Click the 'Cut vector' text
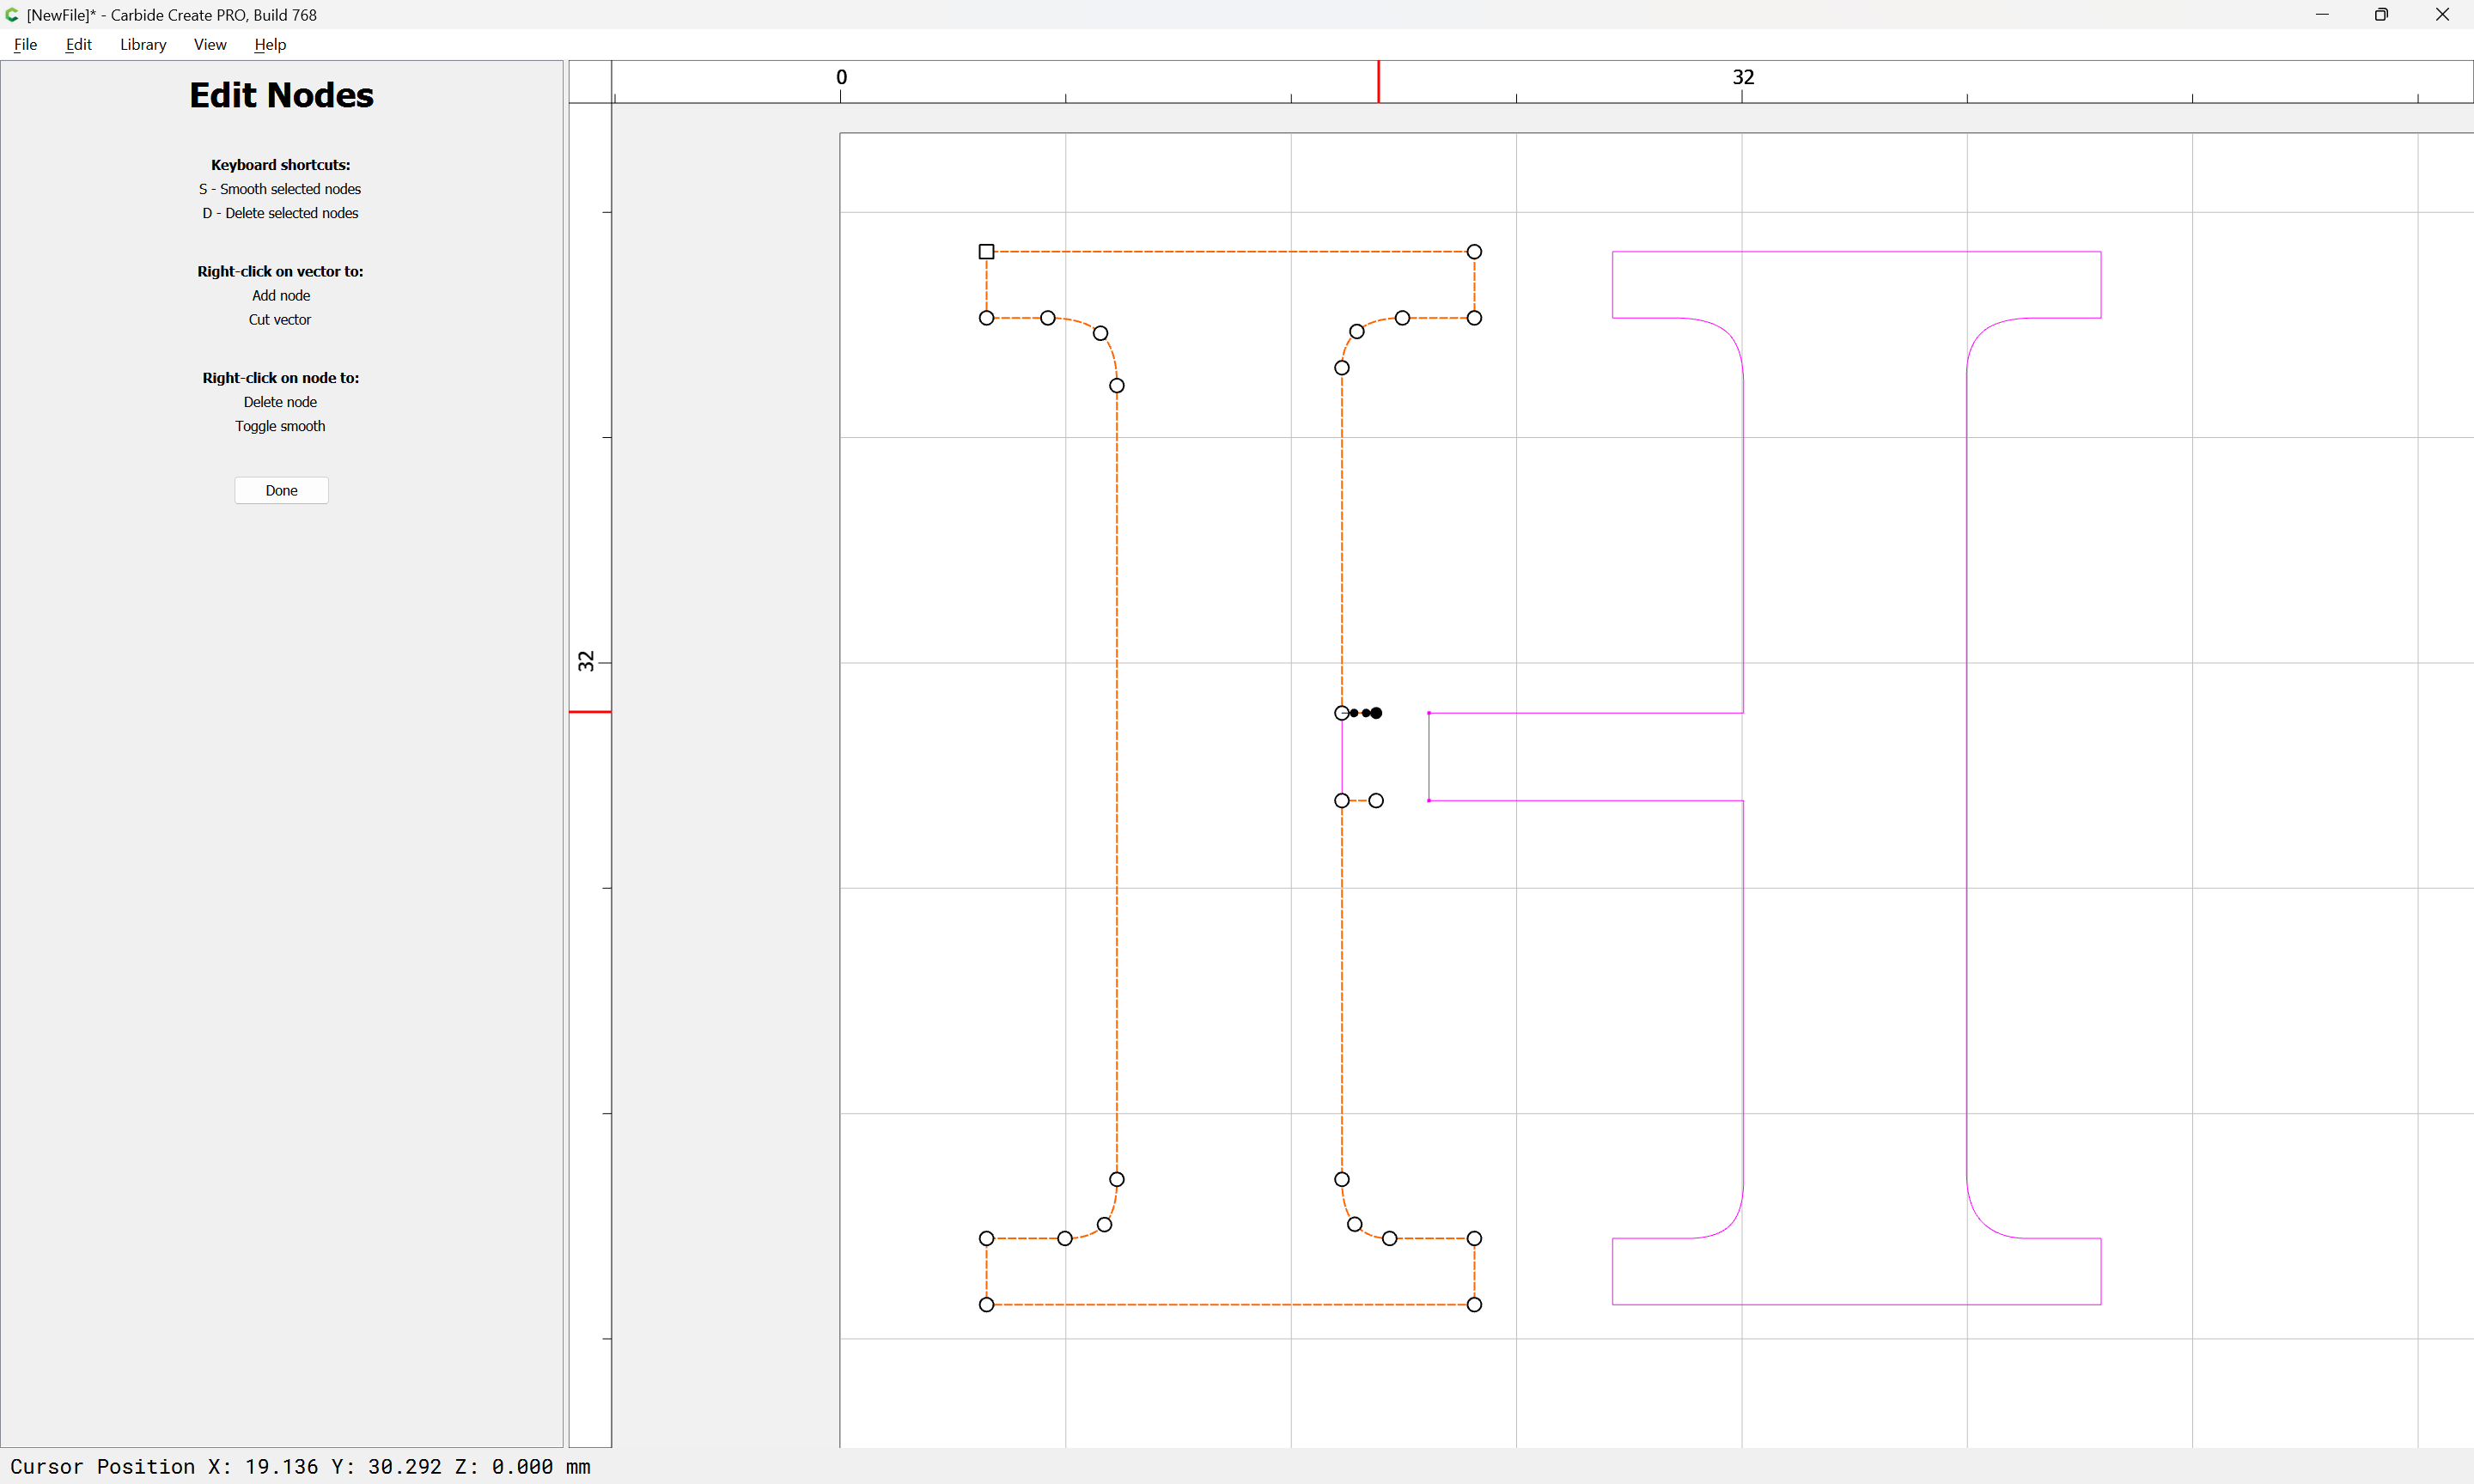Viewport: 2474px width, 1484px height. point(280,319)
